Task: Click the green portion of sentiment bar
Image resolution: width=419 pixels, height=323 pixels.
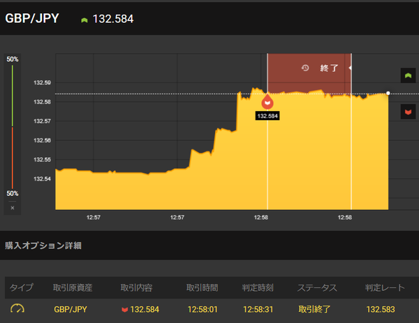Action: 13,96
